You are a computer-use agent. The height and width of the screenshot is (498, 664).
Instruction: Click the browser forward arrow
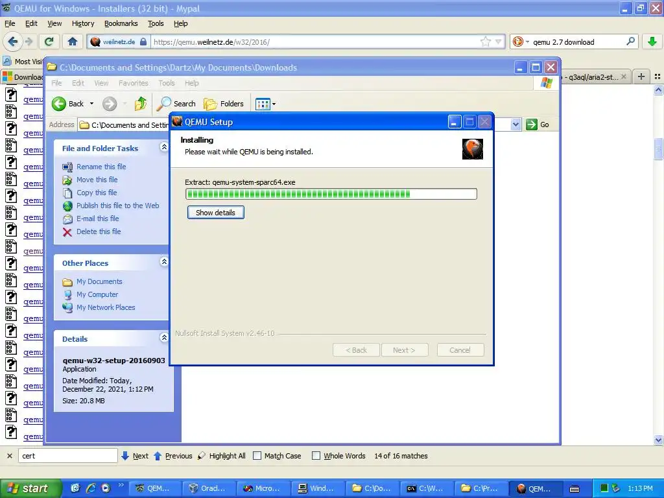[x=29, y=41]
